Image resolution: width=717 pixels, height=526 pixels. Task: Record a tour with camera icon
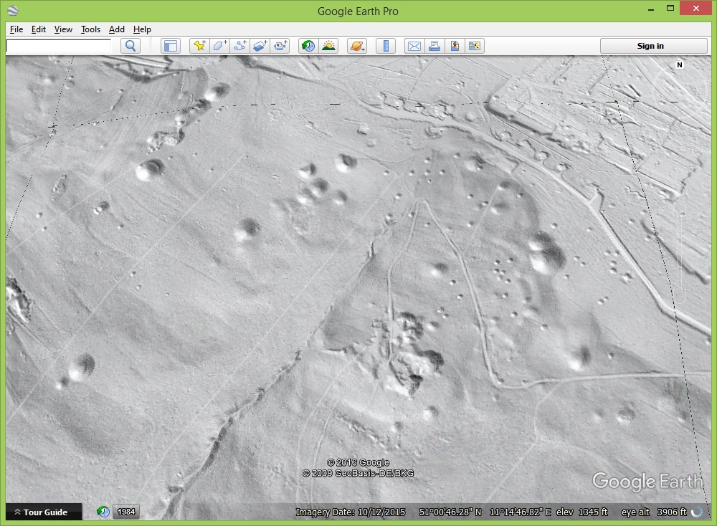click(x=280, y=46)
